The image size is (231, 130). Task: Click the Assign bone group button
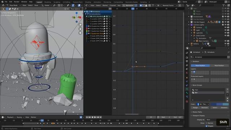tap(196, 108)
